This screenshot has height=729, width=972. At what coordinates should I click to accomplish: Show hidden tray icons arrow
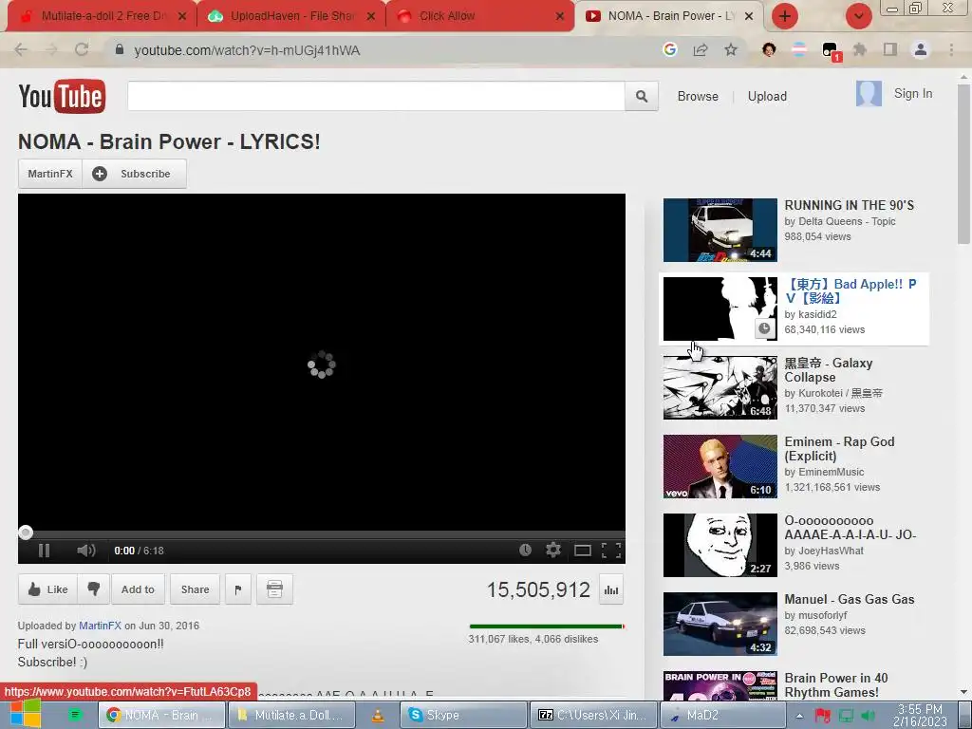pos(799,716)
